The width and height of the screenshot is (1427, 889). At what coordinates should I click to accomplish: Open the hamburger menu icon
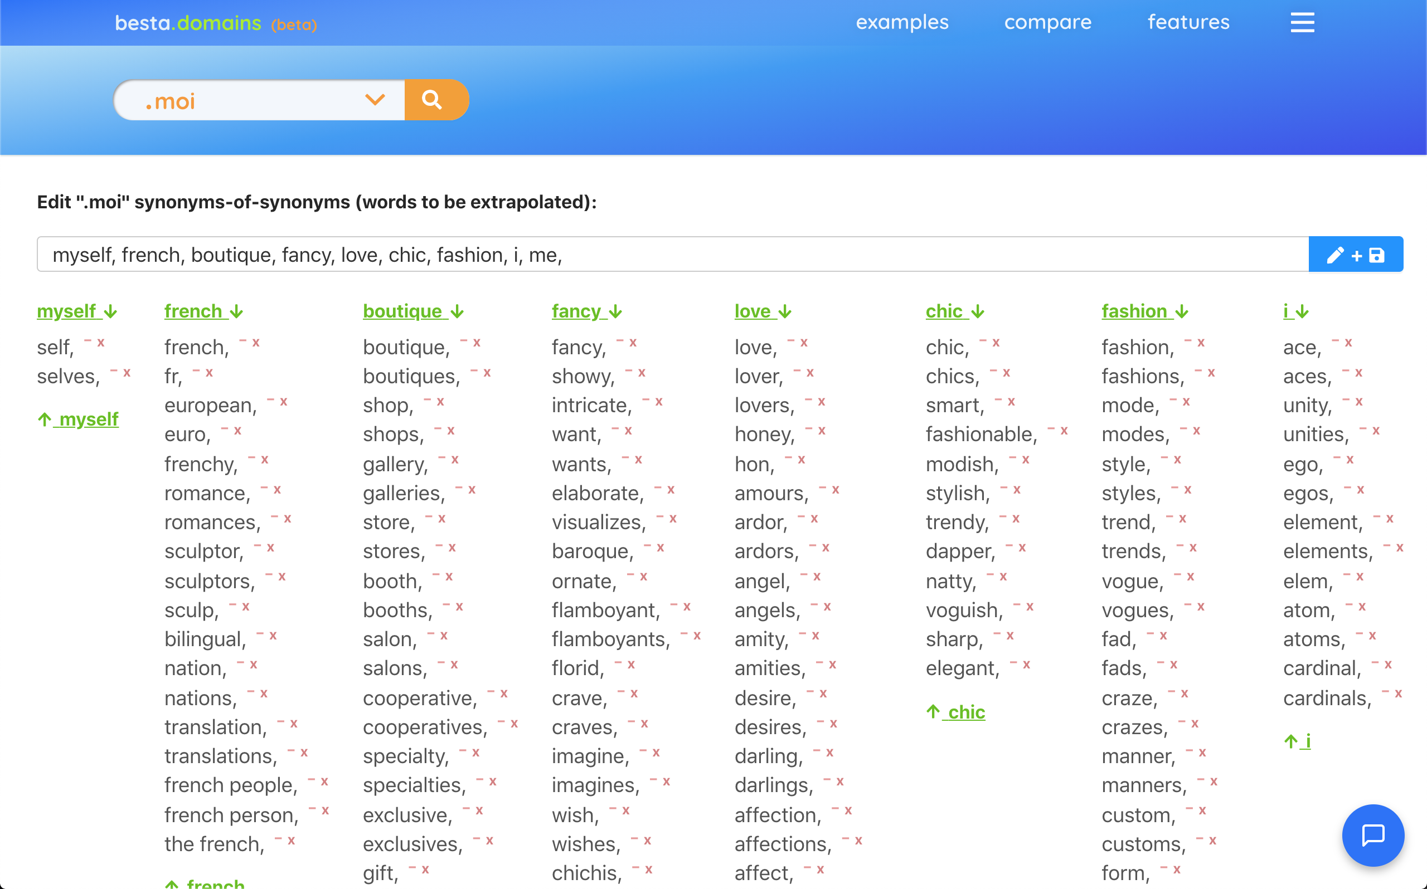[x=1302, y=23]
